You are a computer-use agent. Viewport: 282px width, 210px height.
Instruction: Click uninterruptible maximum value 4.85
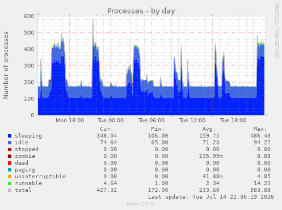[264, 177]
